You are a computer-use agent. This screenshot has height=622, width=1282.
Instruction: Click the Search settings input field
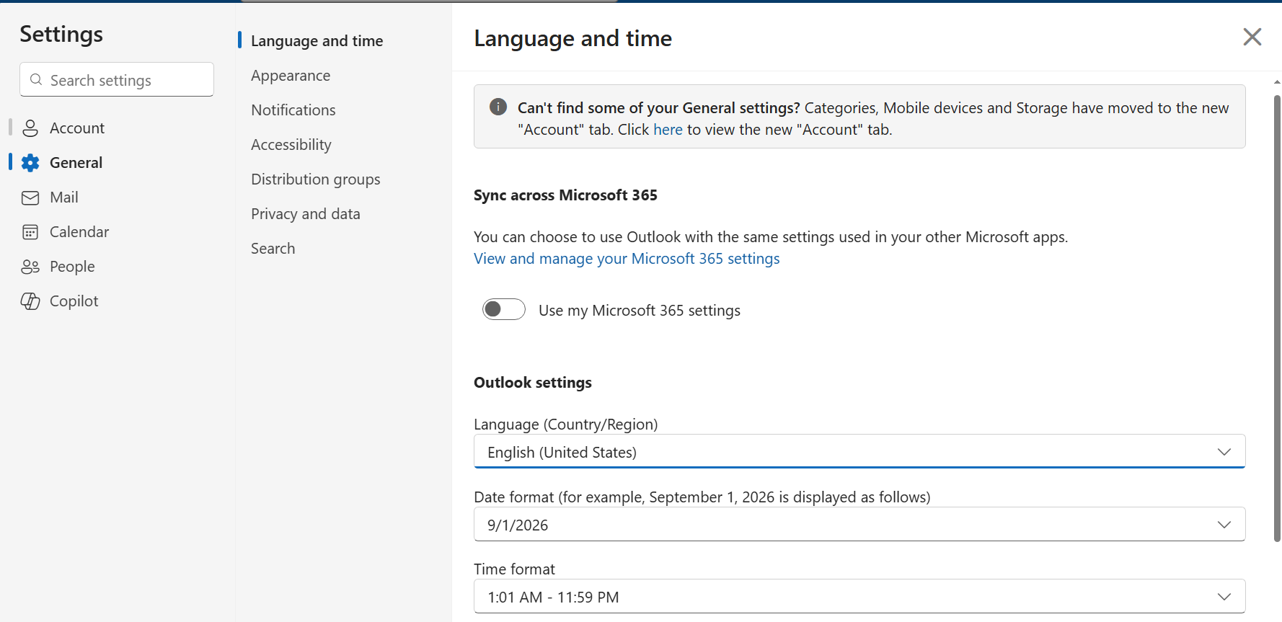pyautogui.click(x=126, y=80)
